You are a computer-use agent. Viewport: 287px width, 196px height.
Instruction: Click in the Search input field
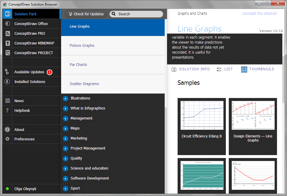click(x=136, y=14)
